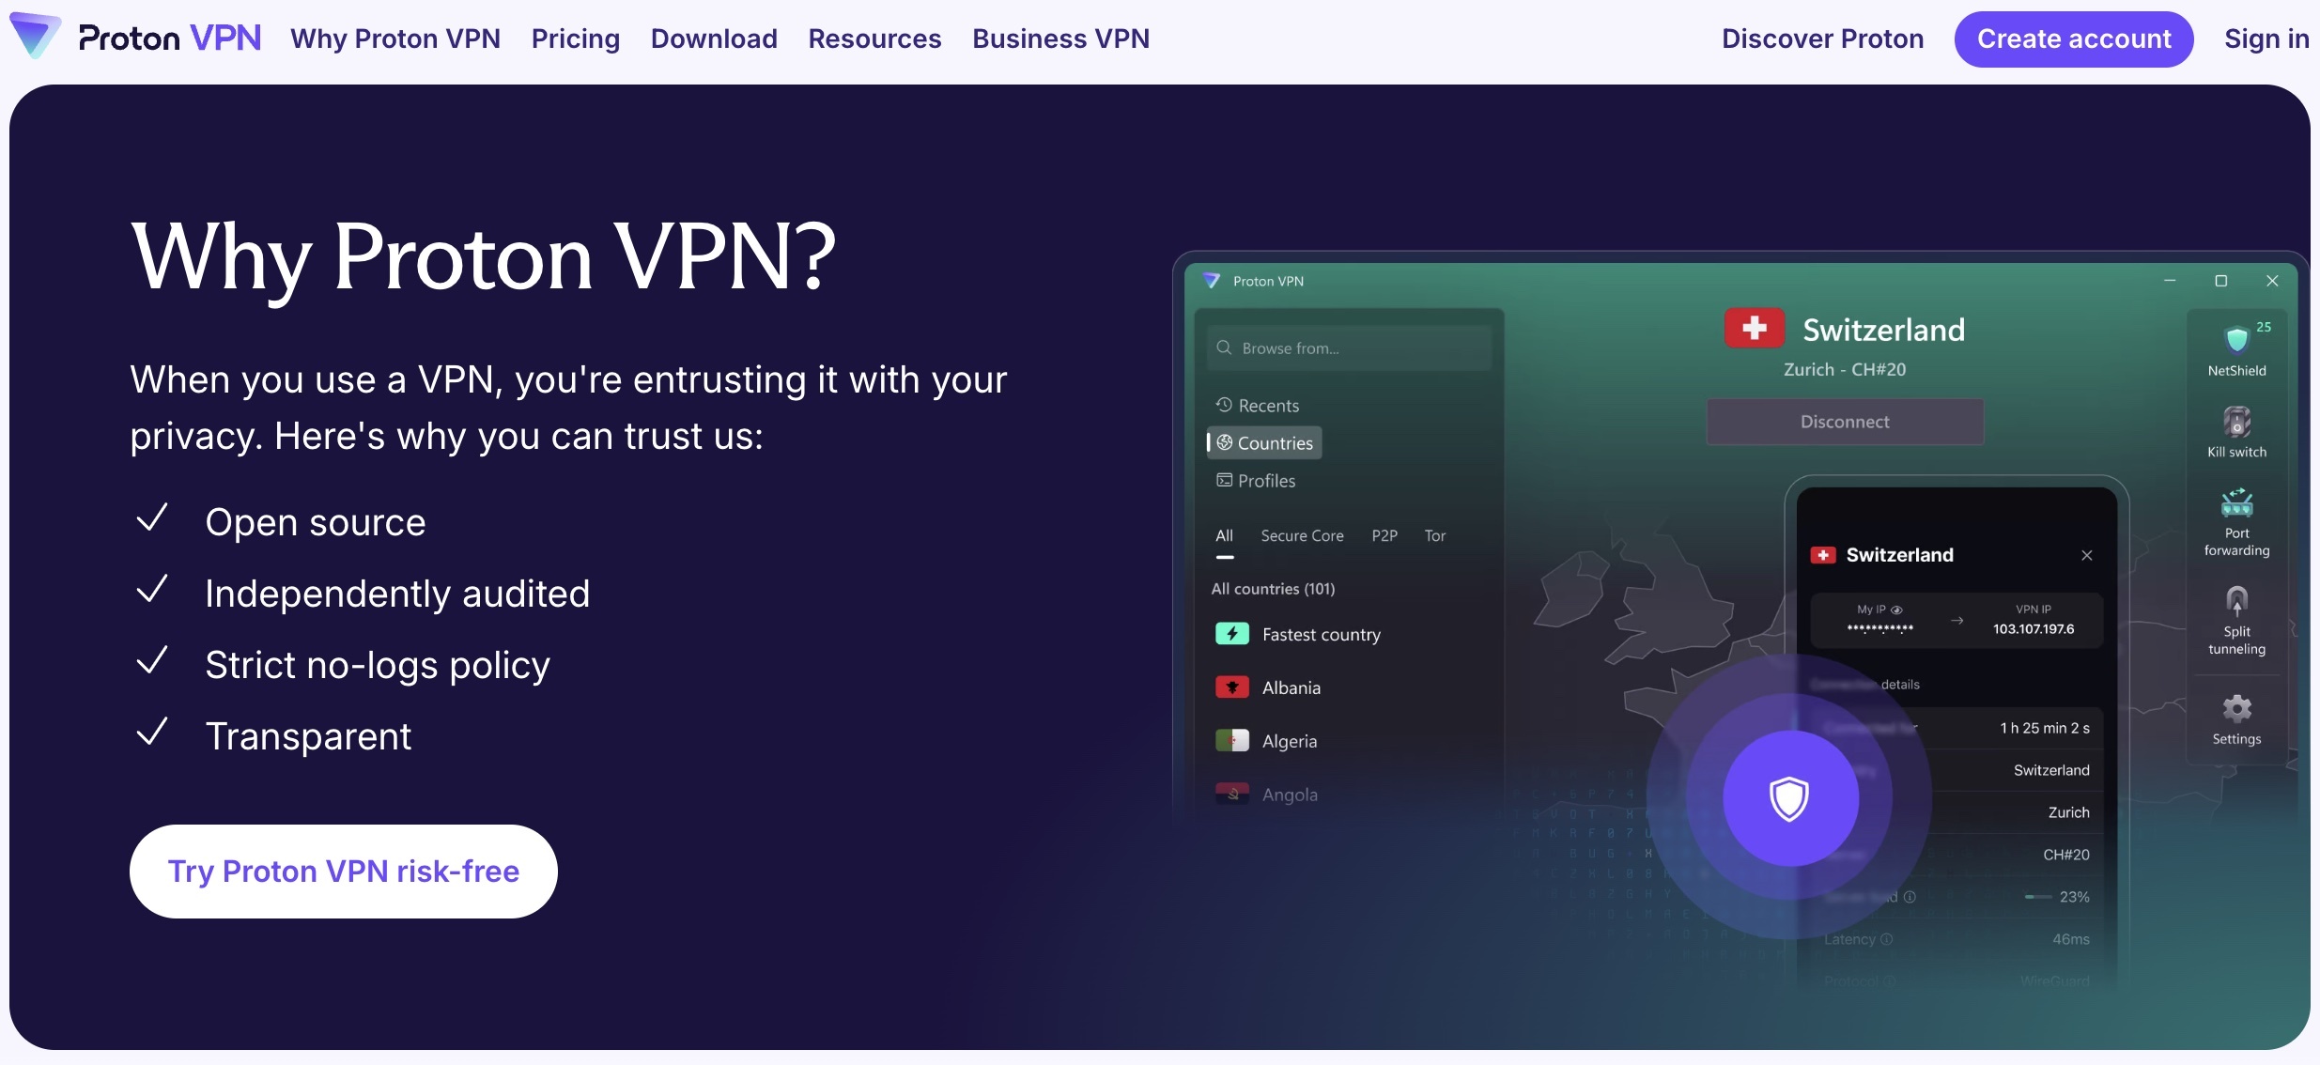Go to Business VPN
2320x1065 pixels.
pyautogui.click(x=1060, y=39)
